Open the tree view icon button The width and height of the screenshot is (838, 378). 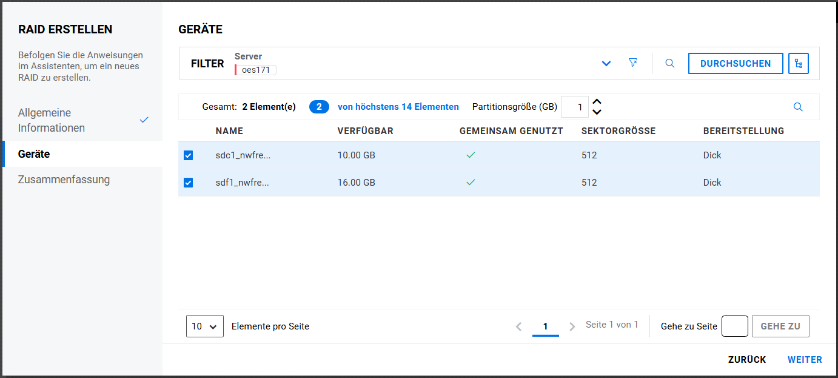tap(798, 63)
